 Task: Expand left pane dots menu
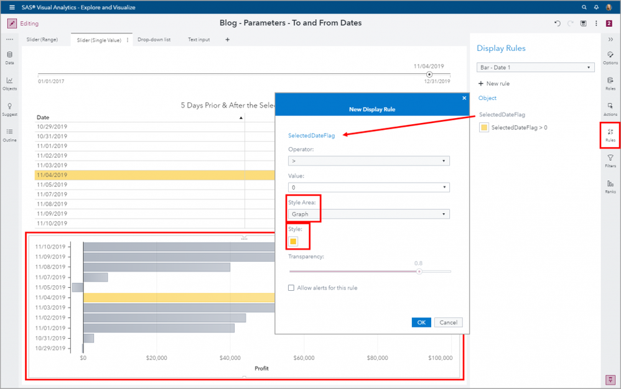tap(9, 39)
